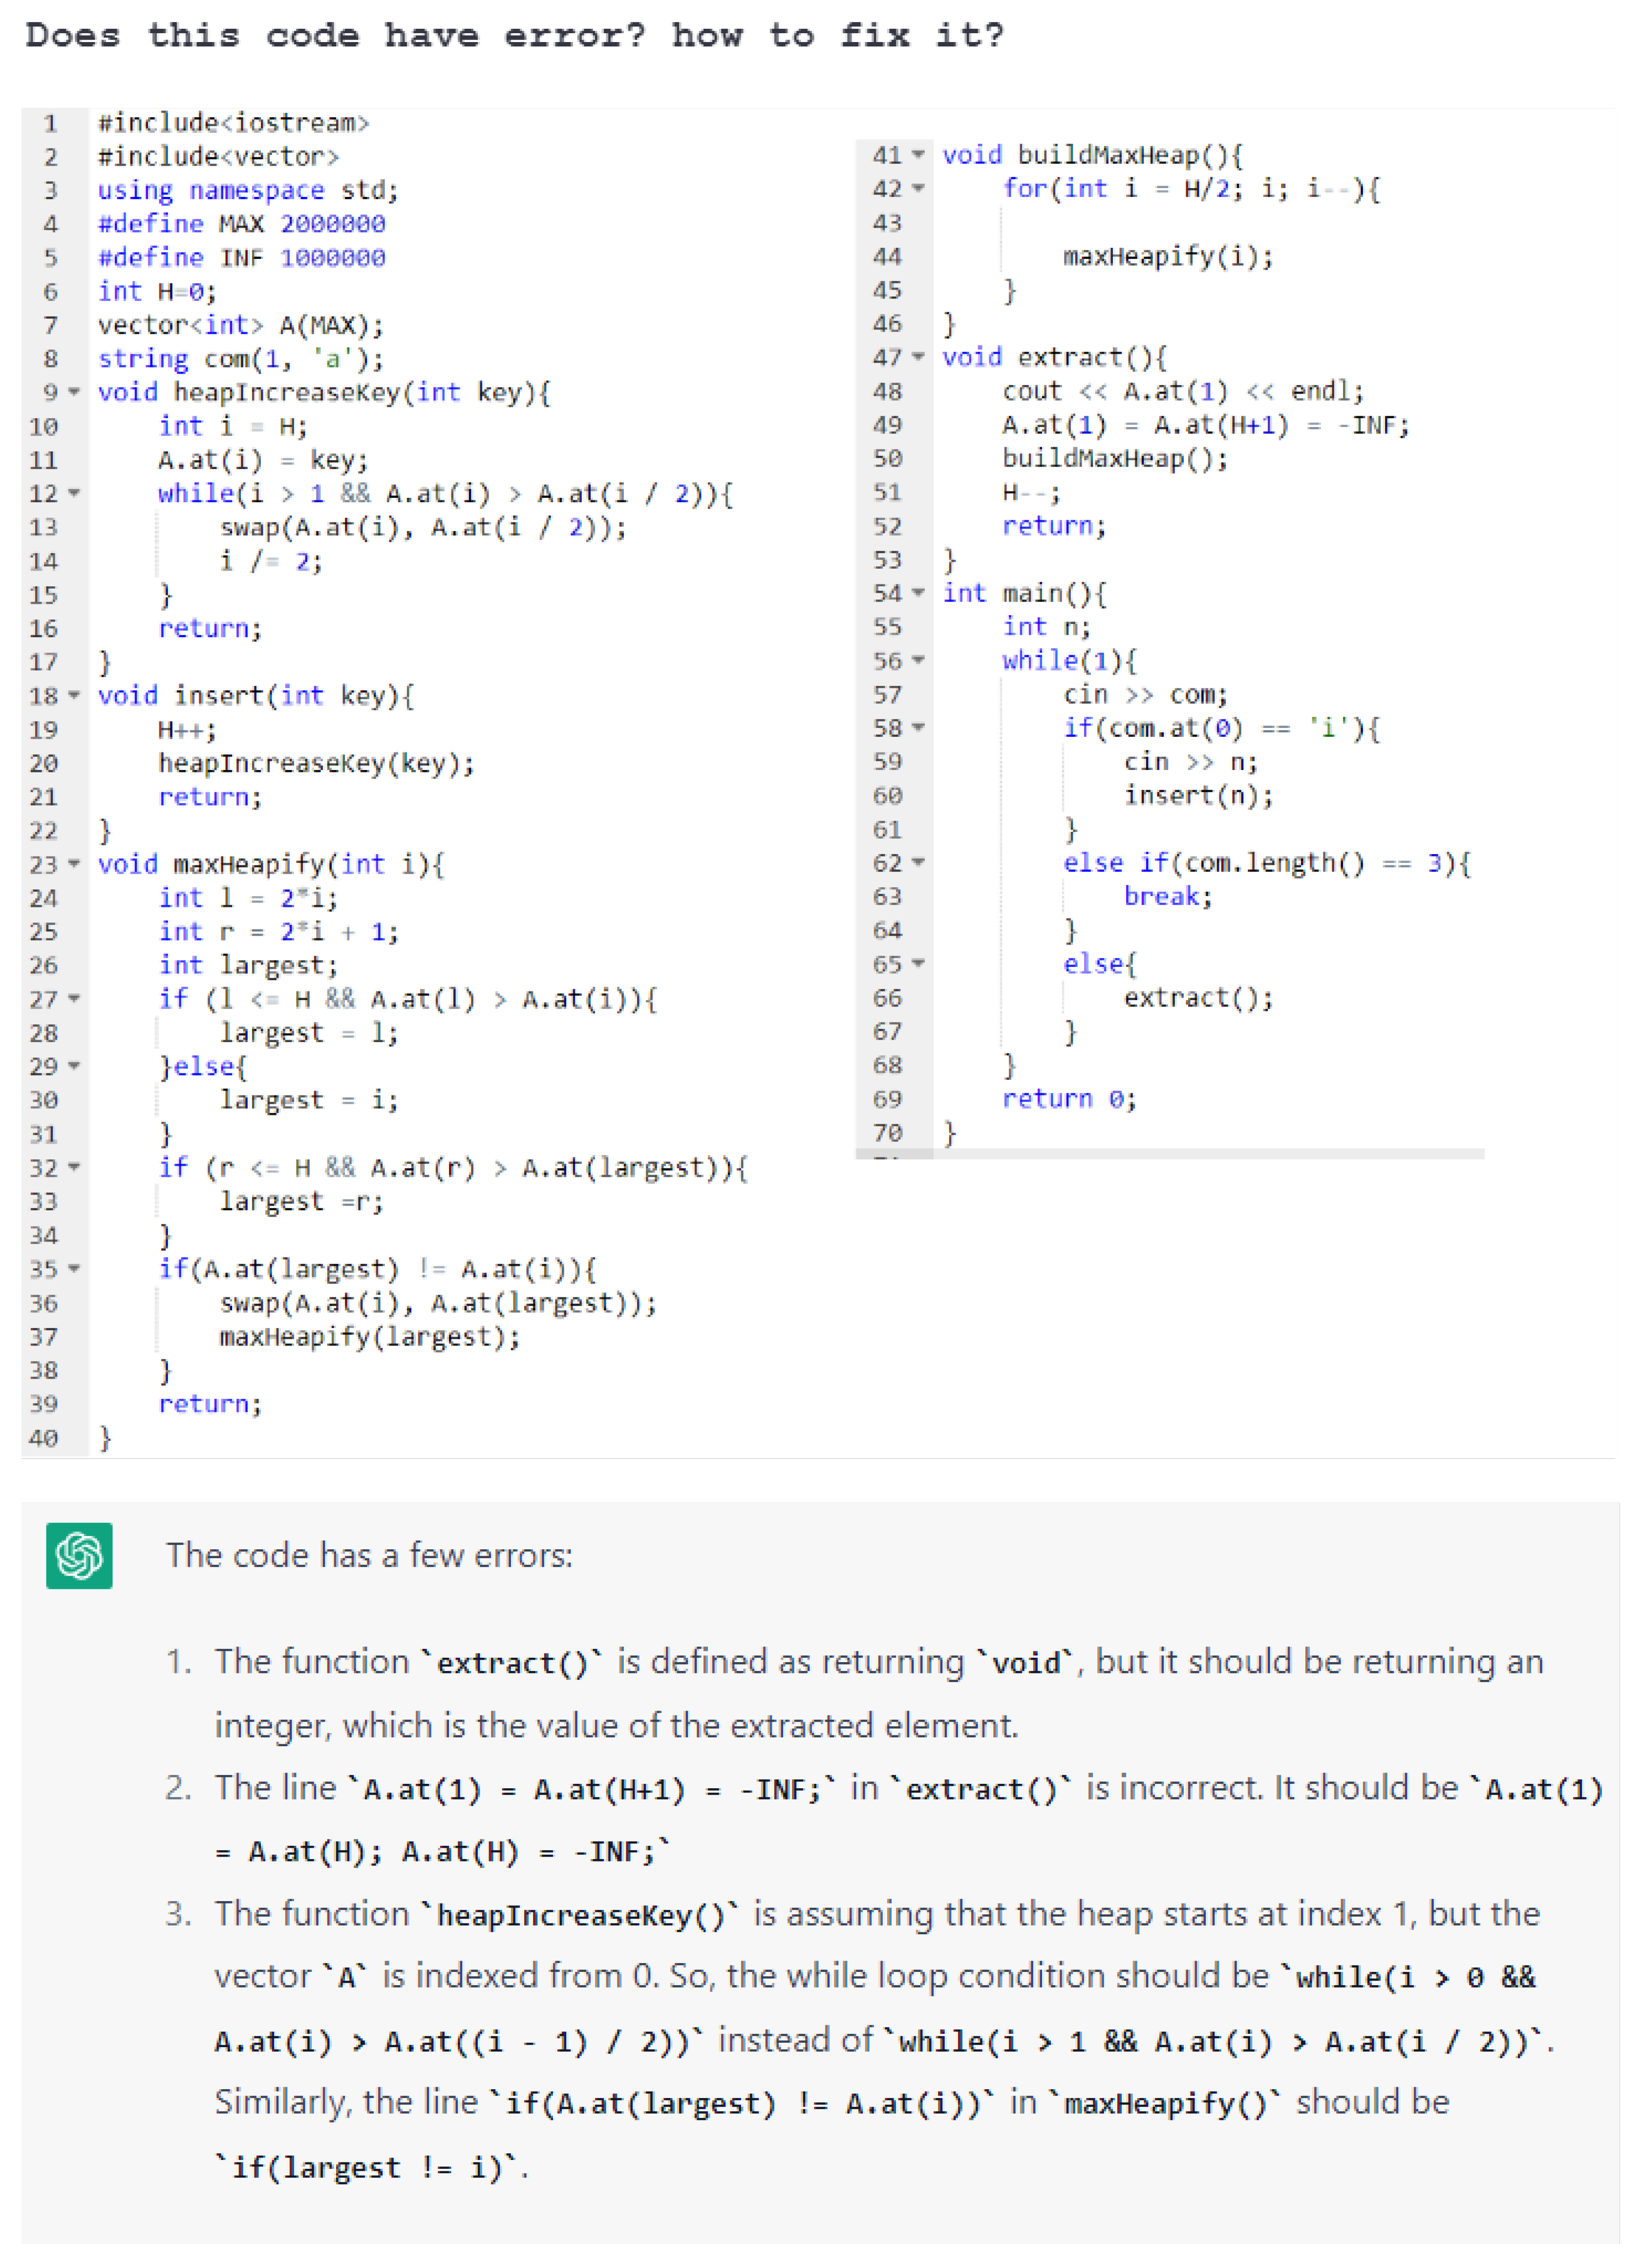The image size is (1642, 2268).
Task: Collapse the else block at line 29
Action: point(74,1066)
